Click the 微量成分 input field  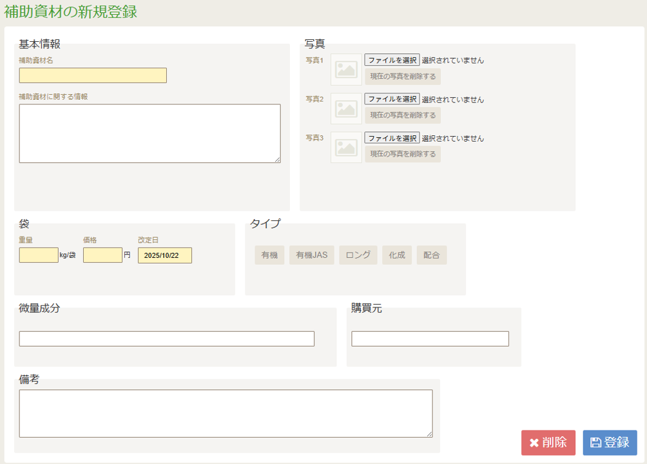click(166, 339)
